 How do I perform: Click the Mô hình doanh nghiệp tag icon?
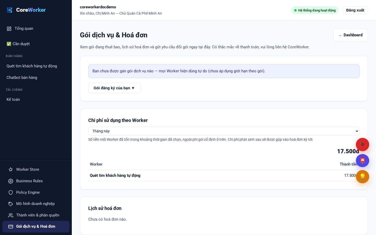[11, 204]
